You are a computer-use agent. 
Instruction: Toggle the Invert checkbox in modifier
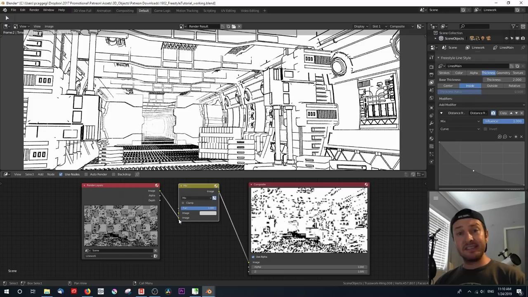pyautogui.click(x=485, y=129)
